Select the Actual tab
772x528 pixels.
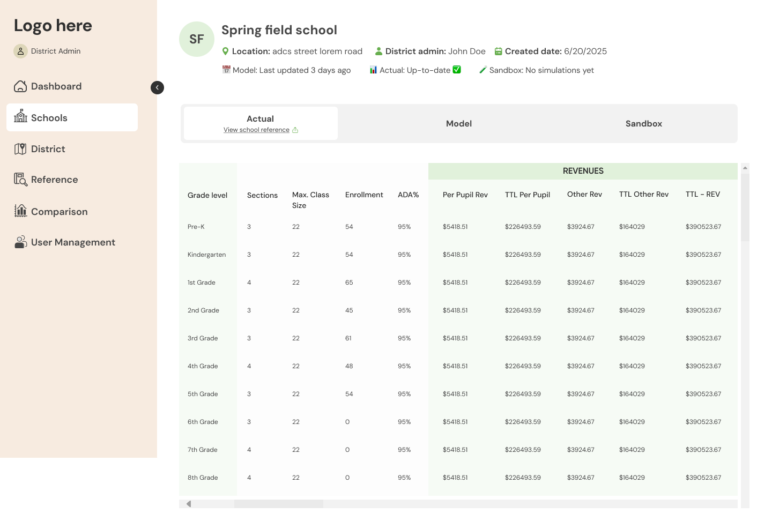point(261,123)
